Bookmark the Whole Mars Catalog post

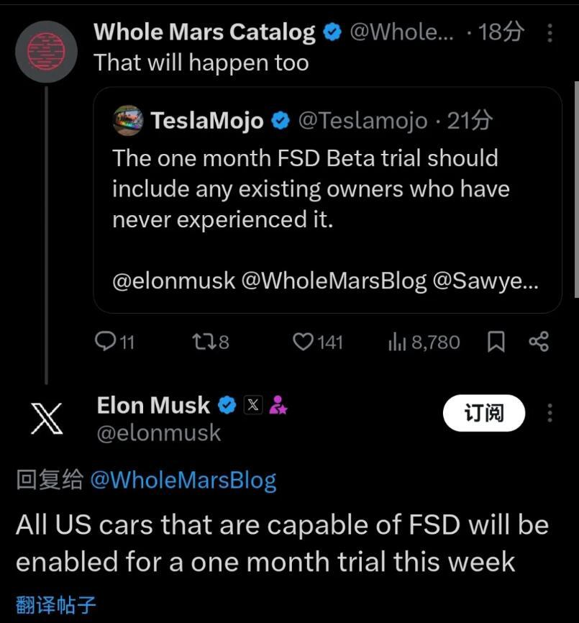click(x=496, y=342)
